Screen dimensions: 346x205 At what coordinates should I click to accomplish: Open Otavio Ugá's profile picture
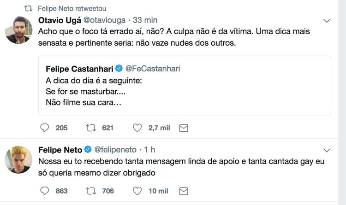click(18, 31)
